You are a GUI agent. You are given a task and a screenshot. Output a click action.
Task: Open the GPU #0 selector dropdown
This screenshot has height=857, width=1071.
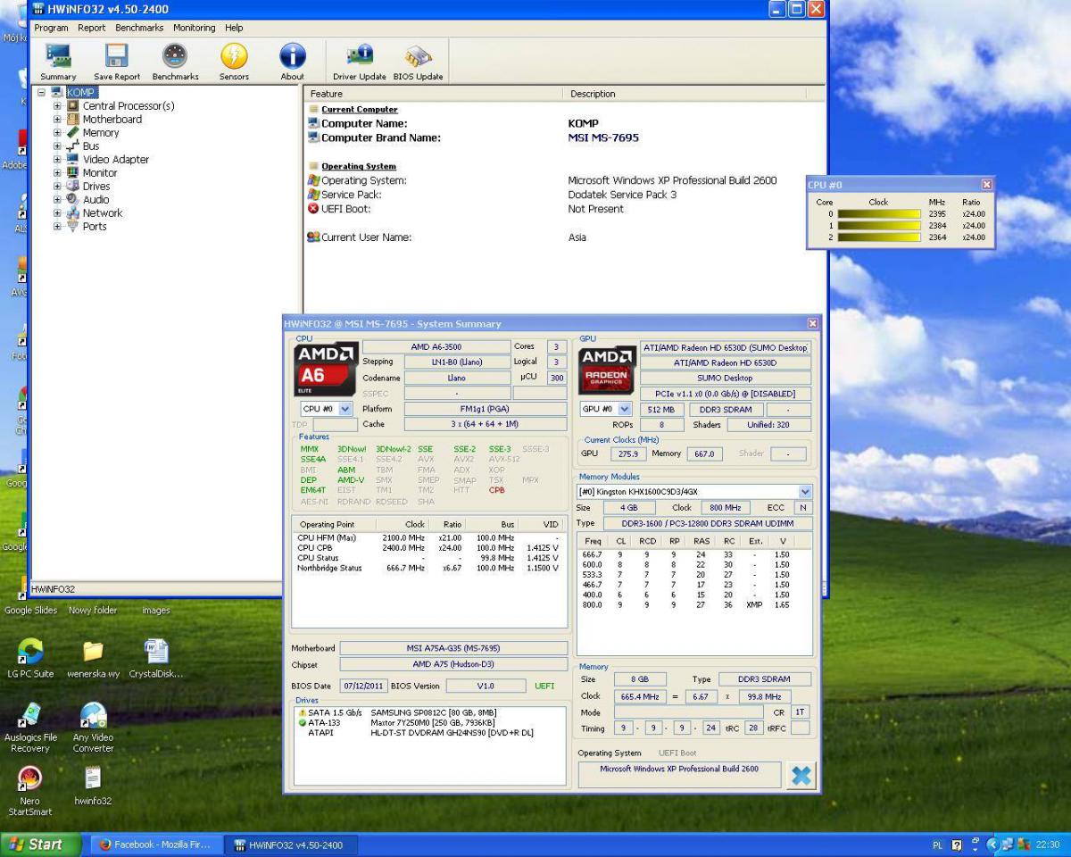(x=625, y=409)
